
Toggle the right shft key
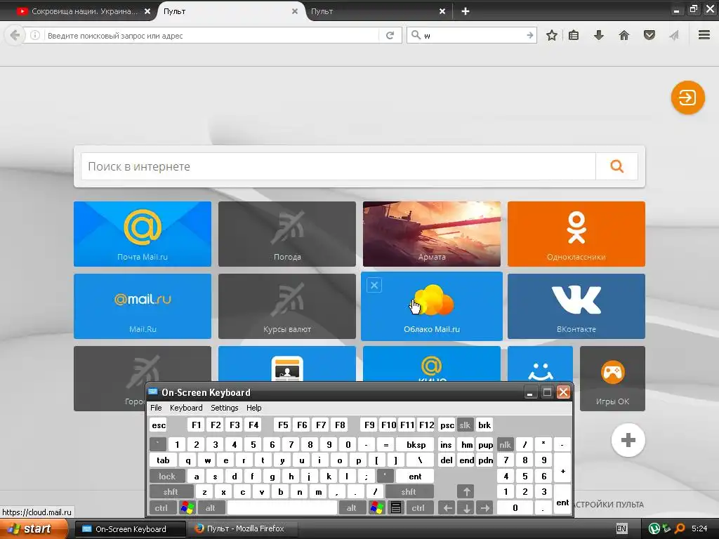pyautogui.click(x=409, y=492)
